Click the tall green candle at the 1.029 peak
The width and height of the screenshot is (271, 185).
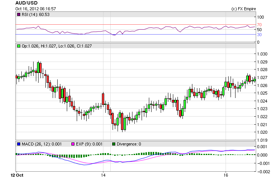38,67
